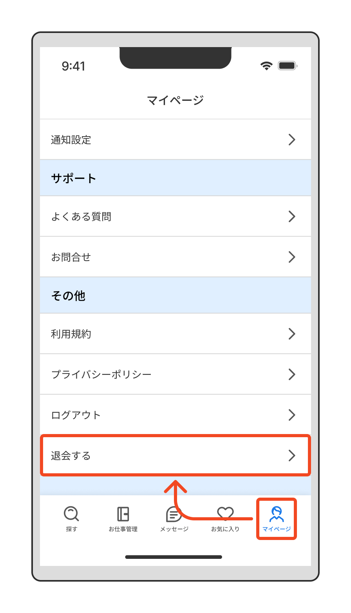
Task: Open プライバシーポリシー page
Action: [175, 374]
